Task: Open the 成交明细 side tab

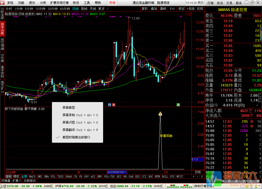Action: point(2,44)
